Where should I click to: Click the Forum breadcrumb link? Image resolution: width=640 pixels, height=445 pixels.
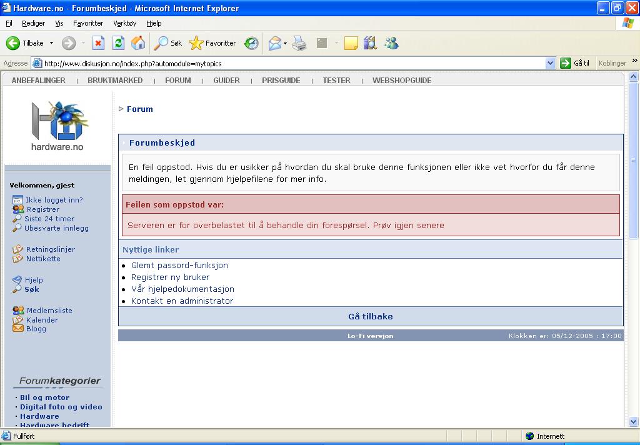click(140, 109)
